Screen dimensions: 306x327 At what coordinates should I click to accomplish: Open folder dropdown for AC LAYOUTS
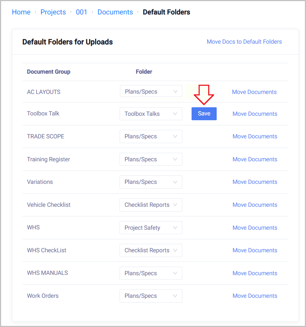[151, 91]
